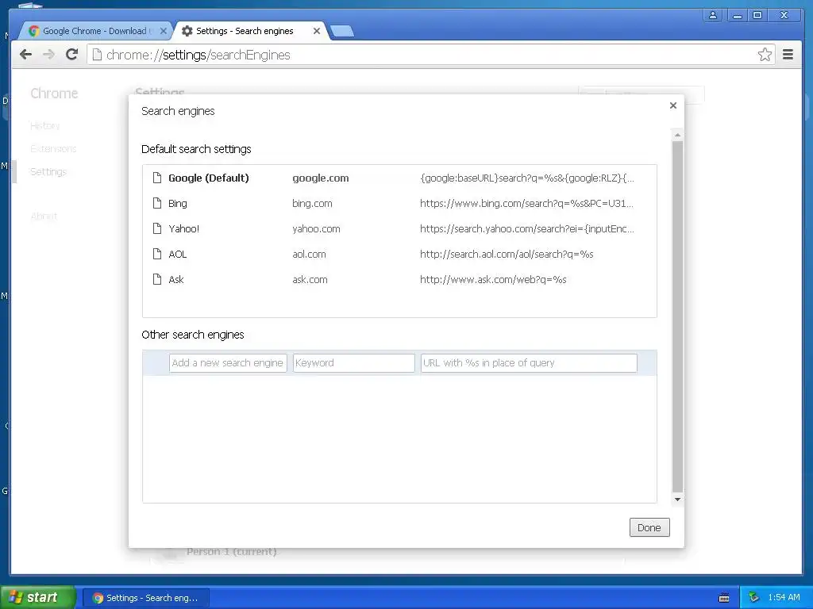This screenshot has height=609, width=813.
Task: Select the Google (Default) search engine row
Action: point(399,178)
